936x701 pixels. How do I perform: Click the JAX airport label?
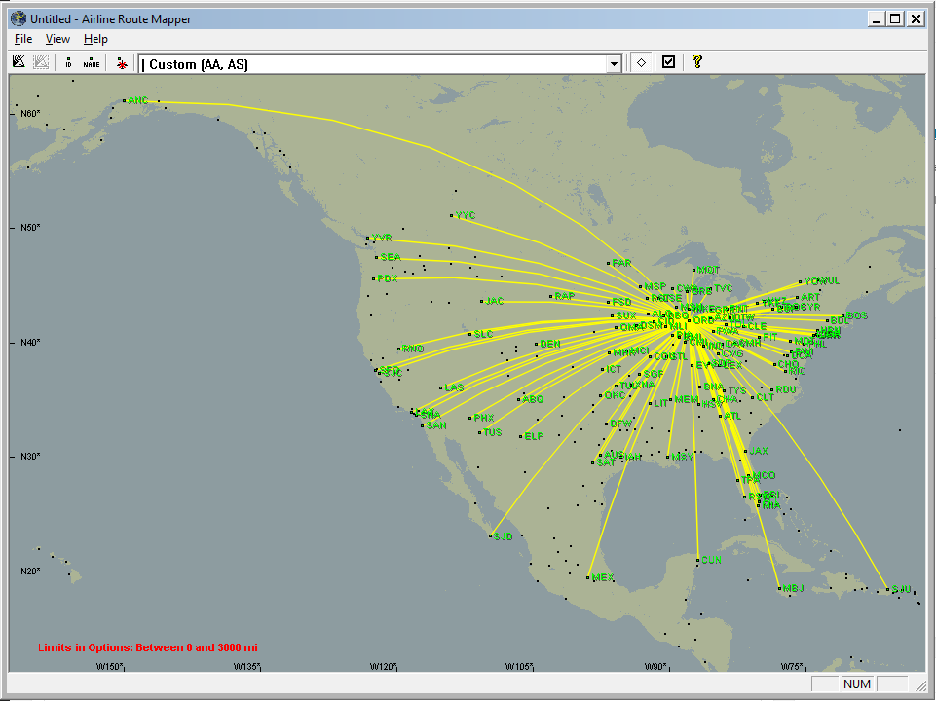click(x=758, y=452)
